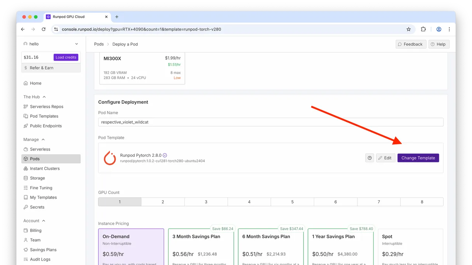Screen dimensions: 472x265
Task: Click the verified badge beside Runpod Pytorch 2.8.0
Action: 165,155
